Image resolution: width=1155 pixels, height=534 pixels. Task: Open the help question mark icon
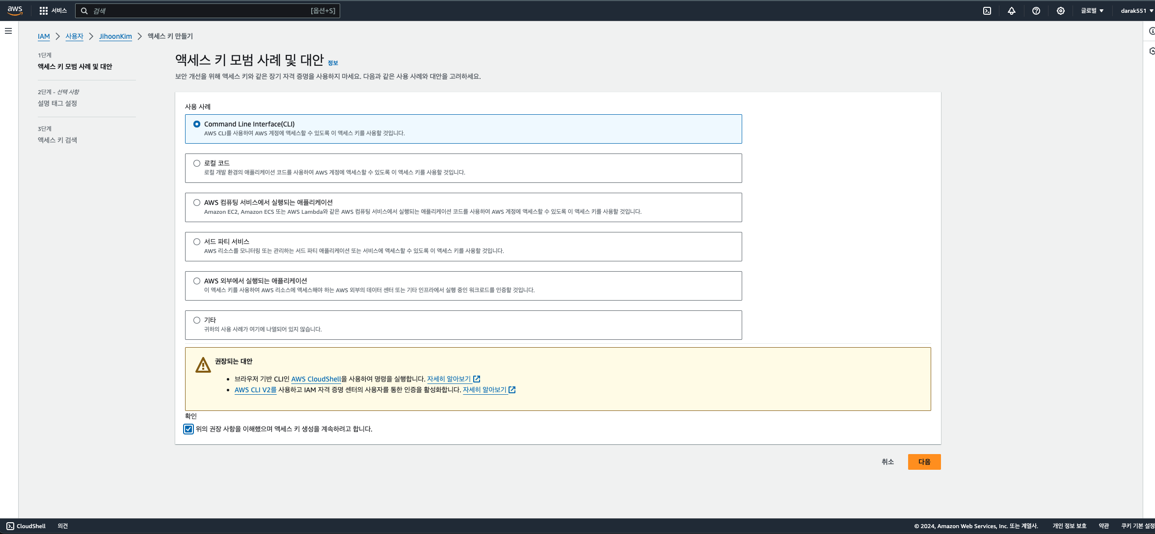1036,11
